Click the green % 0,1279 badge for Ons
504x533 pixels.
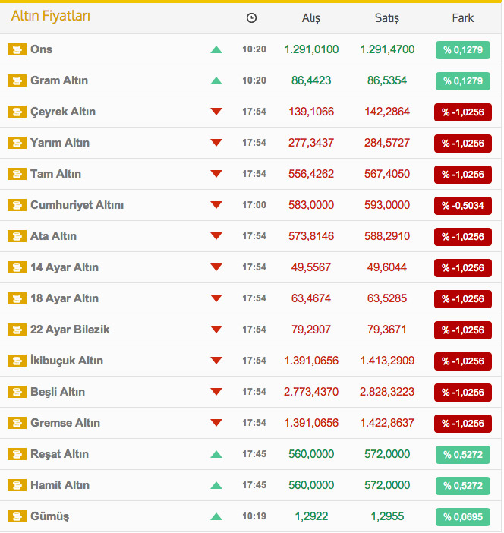(462, 50)
